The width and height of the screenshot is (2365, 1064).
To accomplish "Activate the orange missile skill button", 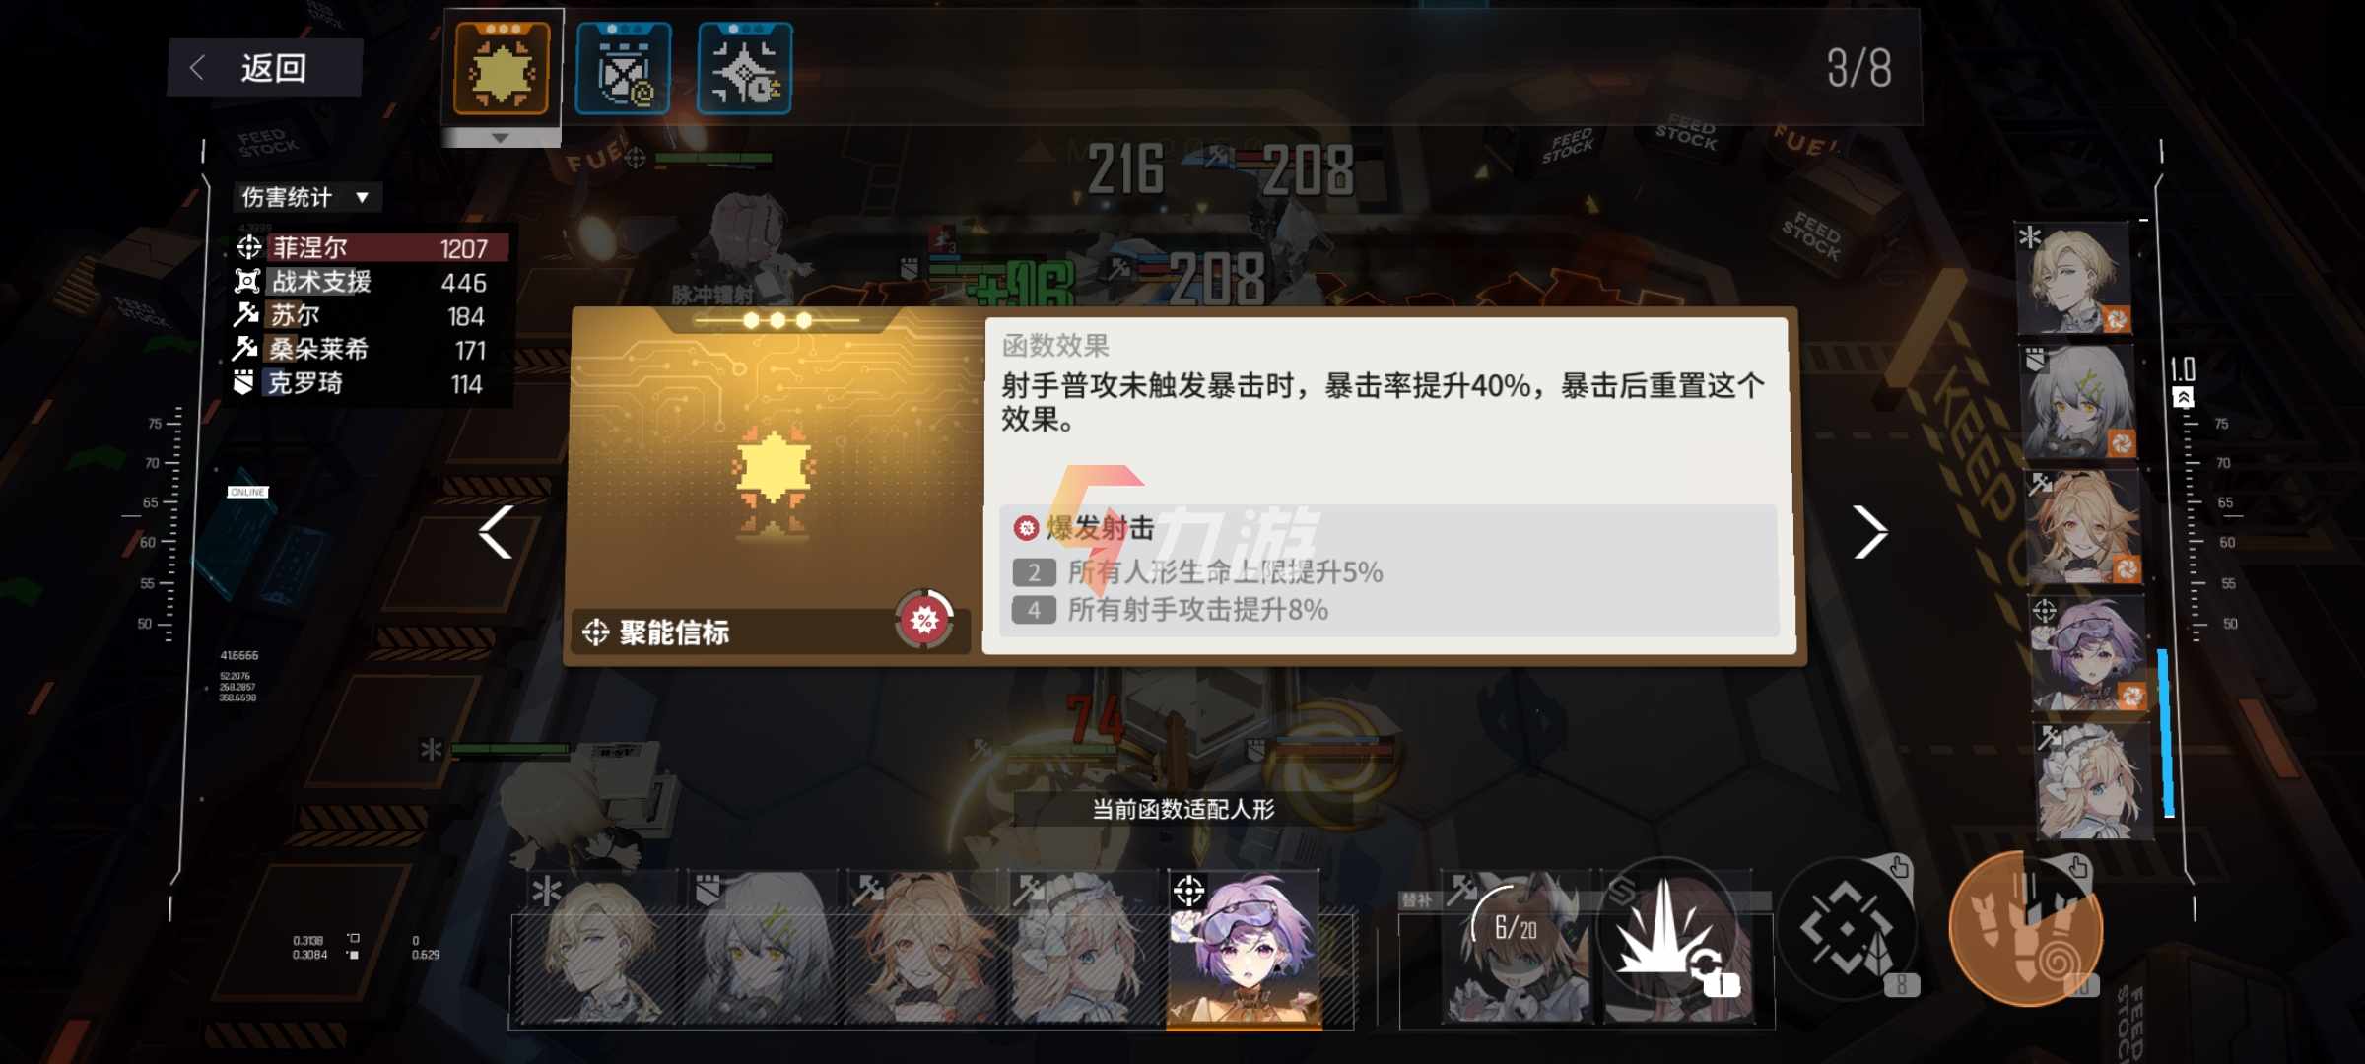I will [2026, 928].
